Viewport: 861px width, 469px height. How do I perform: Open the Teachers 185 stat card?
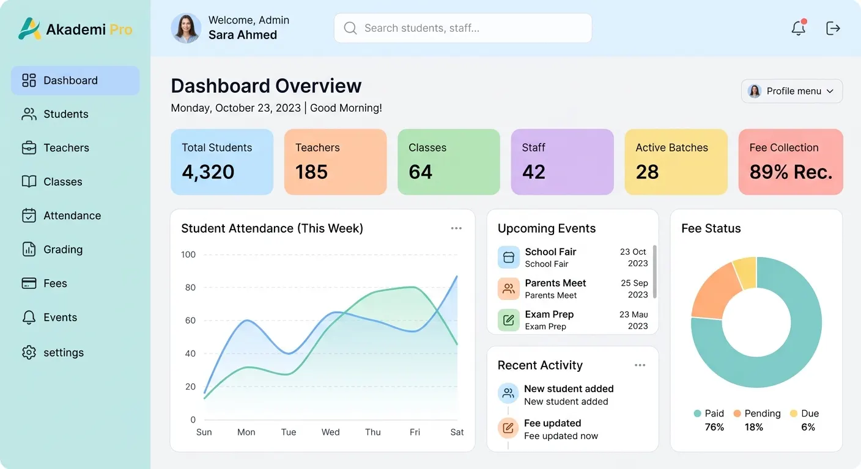click(x=335, y=162)
